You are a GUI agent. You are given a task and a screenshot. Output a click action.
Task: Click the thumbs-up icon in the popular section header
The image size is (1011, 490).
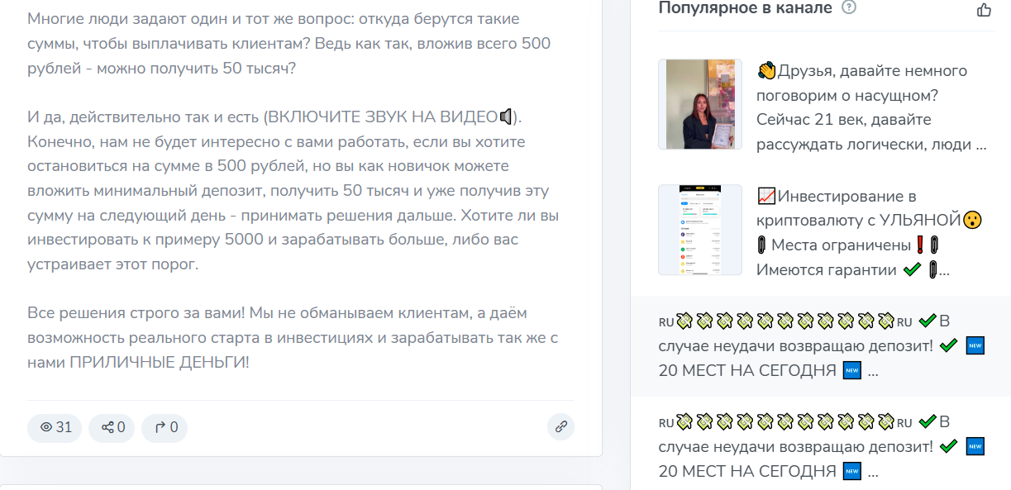pos(983,7)
